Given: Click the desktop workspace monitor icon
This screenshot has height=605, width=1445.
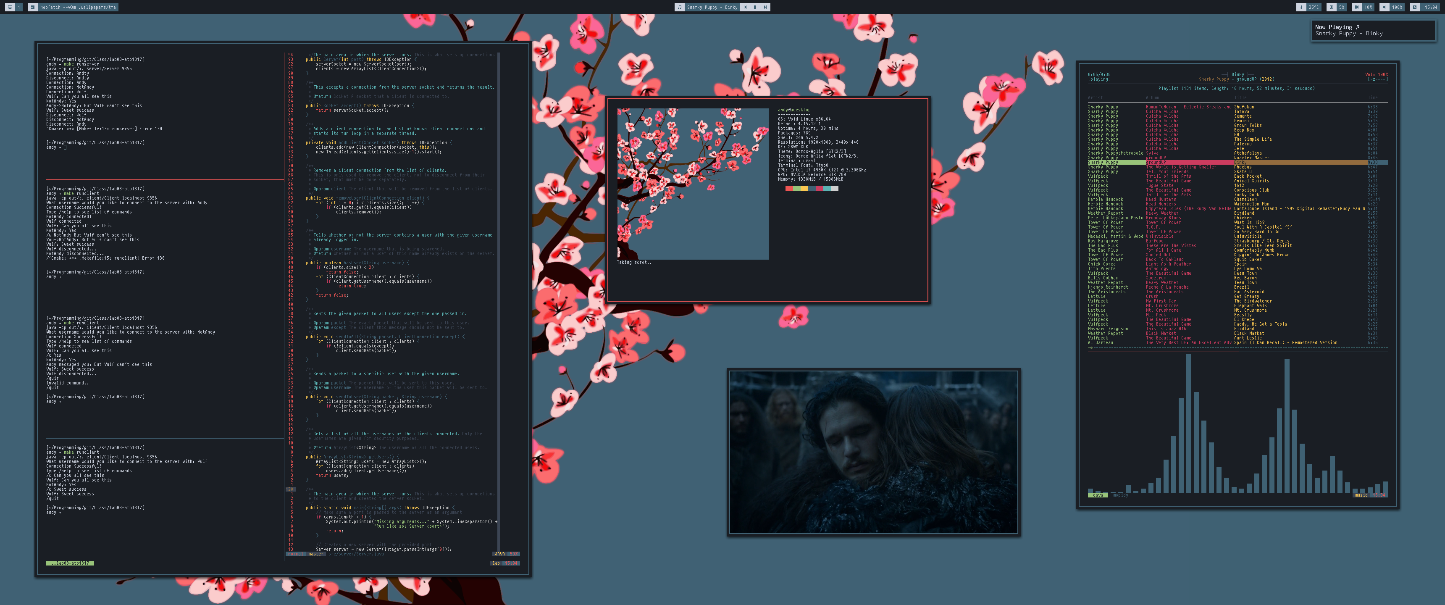Looking at the screenshot, I should (x=10, y=7).
